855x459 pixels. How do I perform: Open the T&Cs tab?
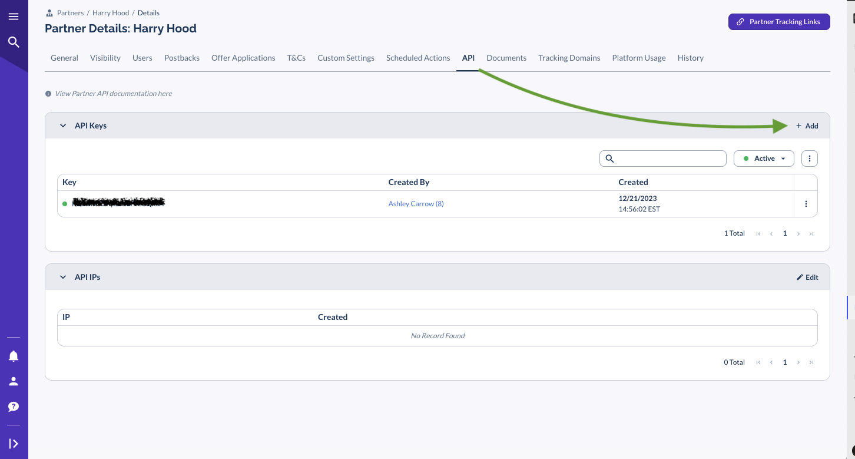click(x=296, y=58)
